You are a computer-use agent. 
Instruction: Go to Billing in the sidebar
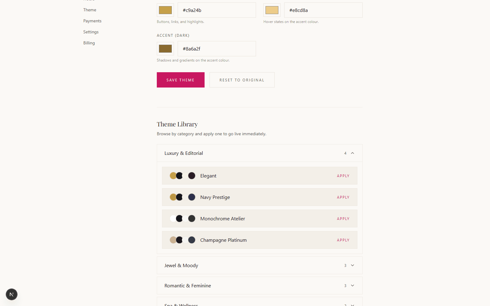click(x=89, y=43)
